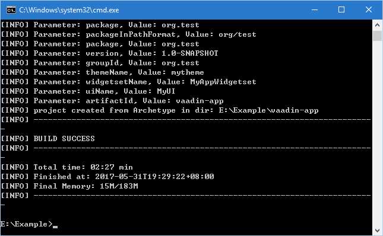The height and width of the screenshot is (236, 383).
Task: Maximize the cmd.exe window
Action: pos(341,10)
